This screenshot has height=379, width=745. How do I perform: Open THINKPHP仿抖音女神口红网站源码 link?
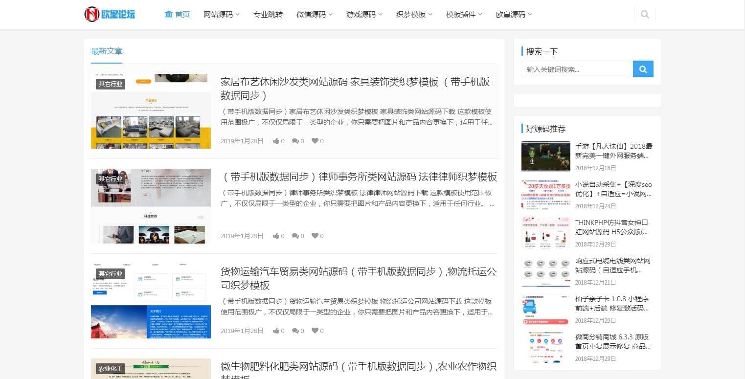(612, 227)
